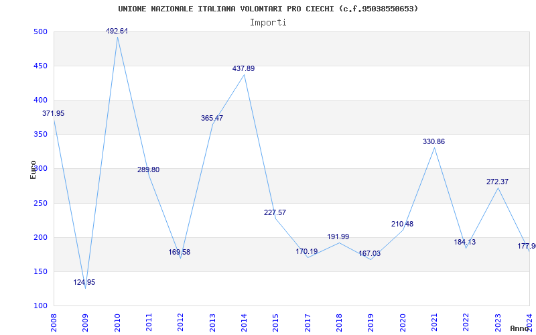Click the 184.13 data label
Image resolution: width=536 pixels, height=335 pixels.
click(x=464, y=242)
